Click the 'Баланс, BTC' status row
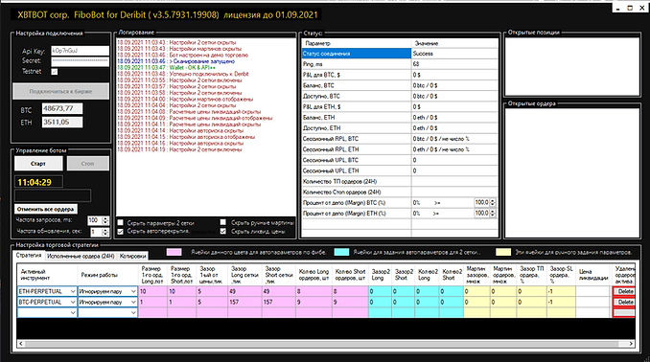Image resolution: width=650 pixels, height=362 pixels. pyautogui.click(x=400, y=86)
